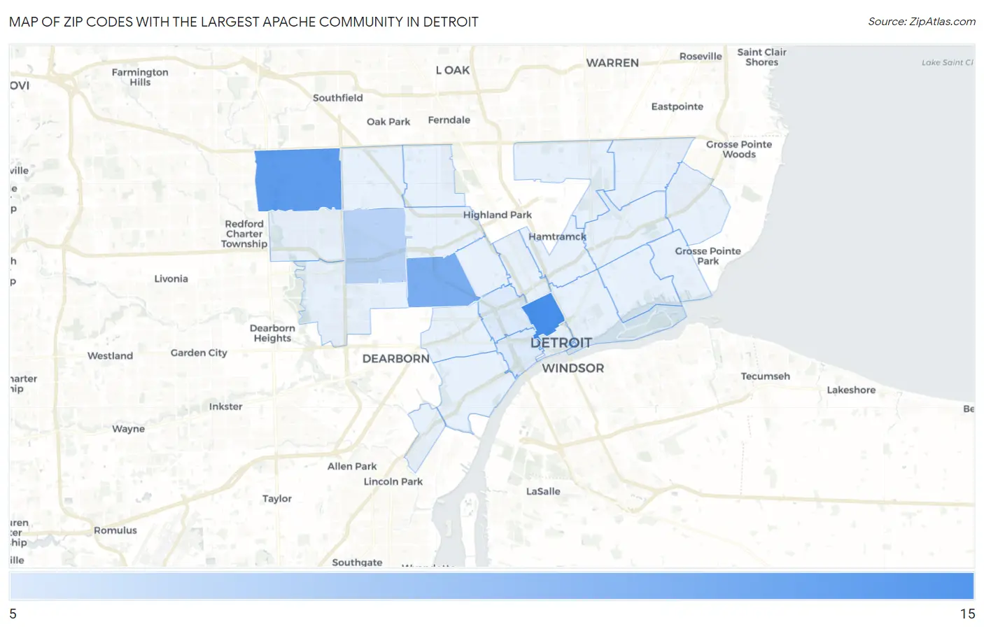
Task: Click the Westland label
Action: (110, 355)
